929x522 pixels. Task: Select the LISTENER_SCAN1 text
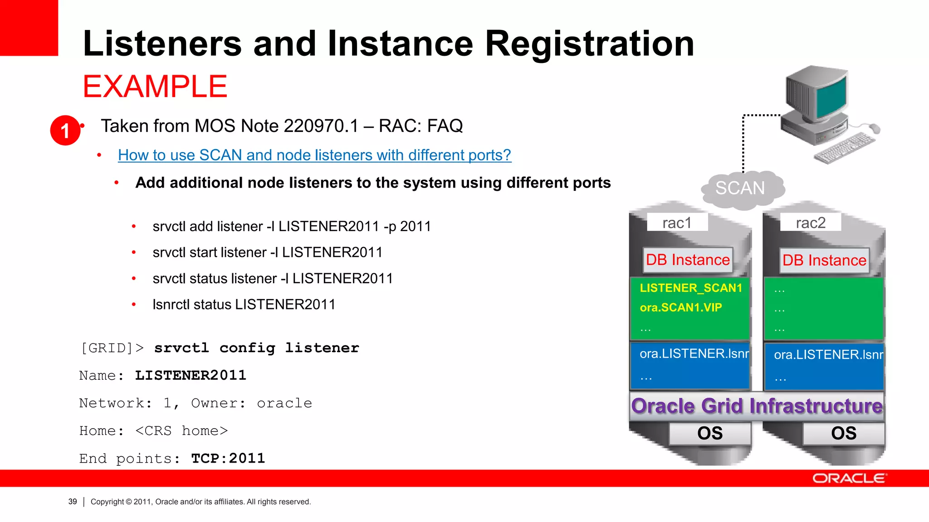click(691, 288)
